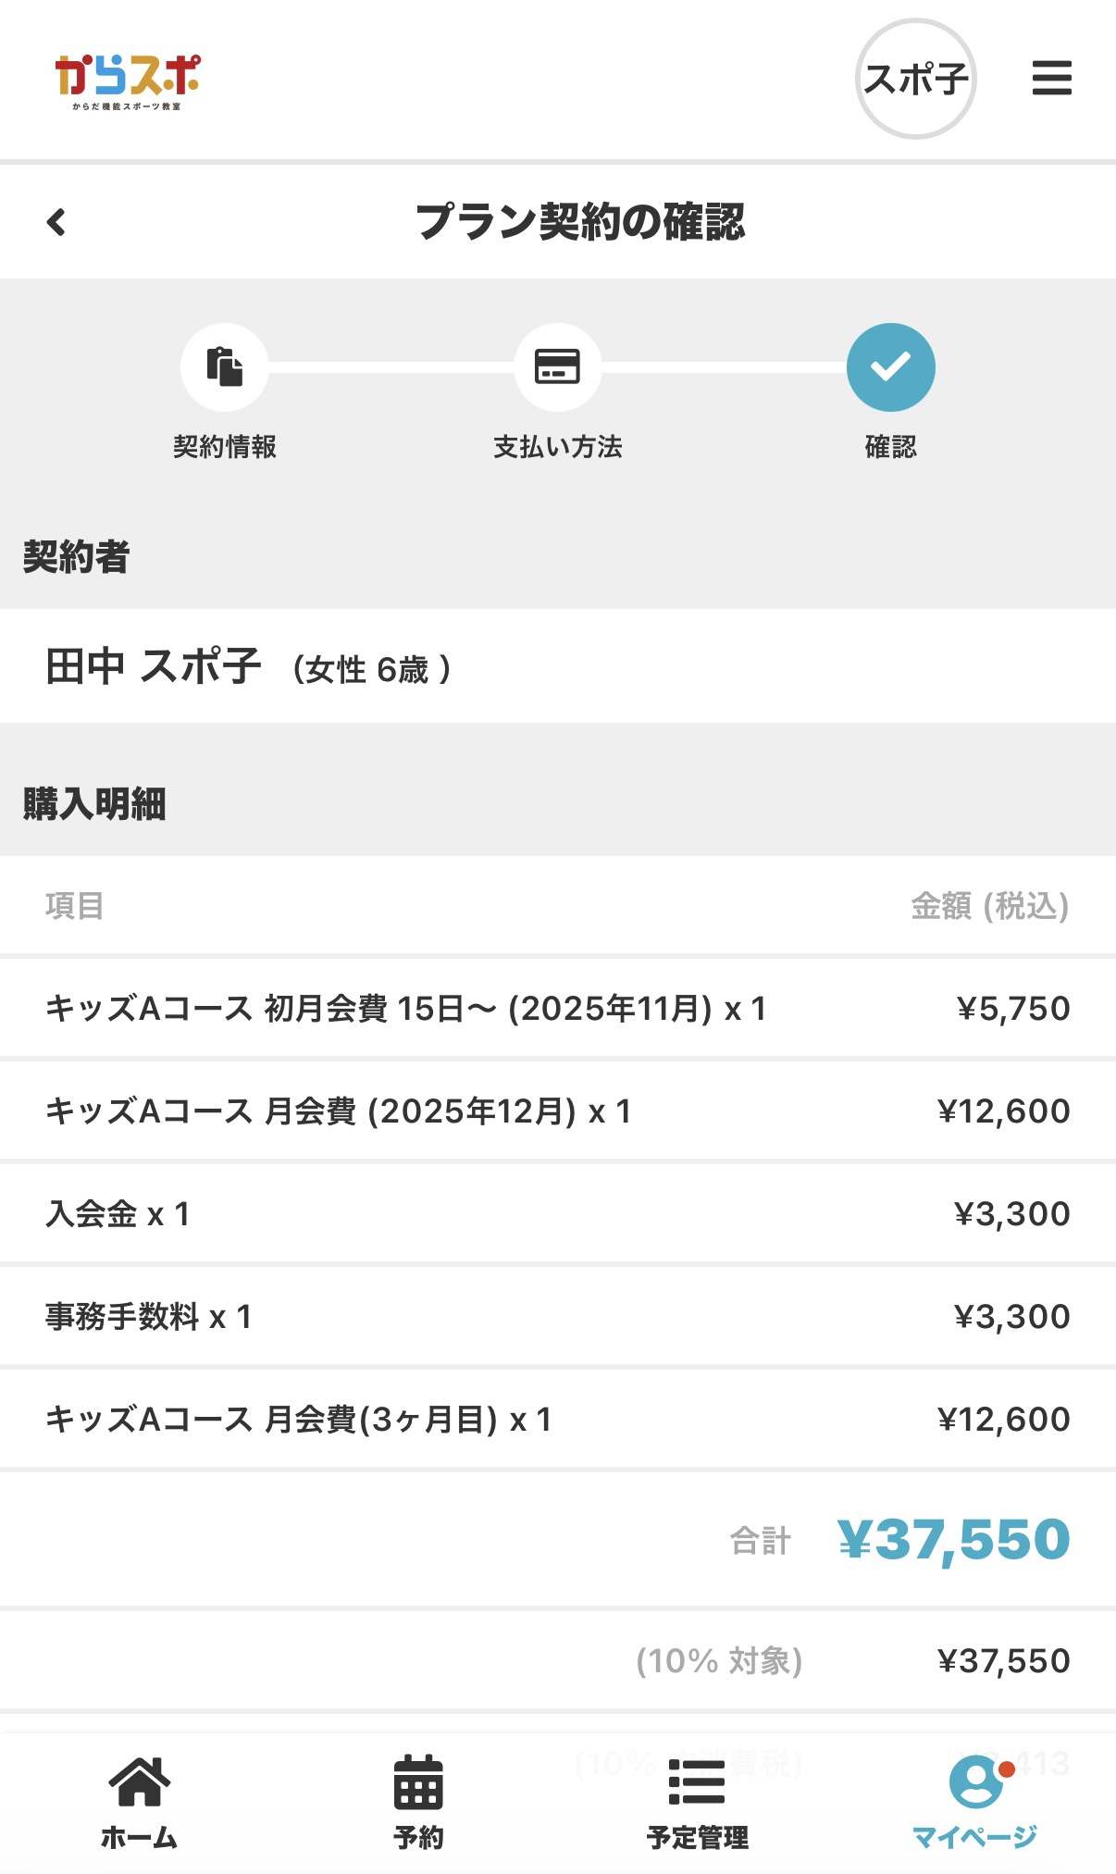
Task: Switch to the 予約 calendar tab
Action: point(418,1802)
